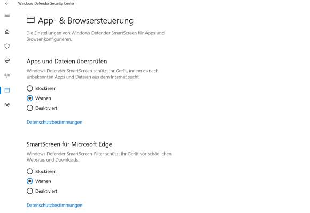
Task: Choose Blockieren for SmartScreen Microsoft Edge
Action: pyautogui.click(x=42, y=171)
